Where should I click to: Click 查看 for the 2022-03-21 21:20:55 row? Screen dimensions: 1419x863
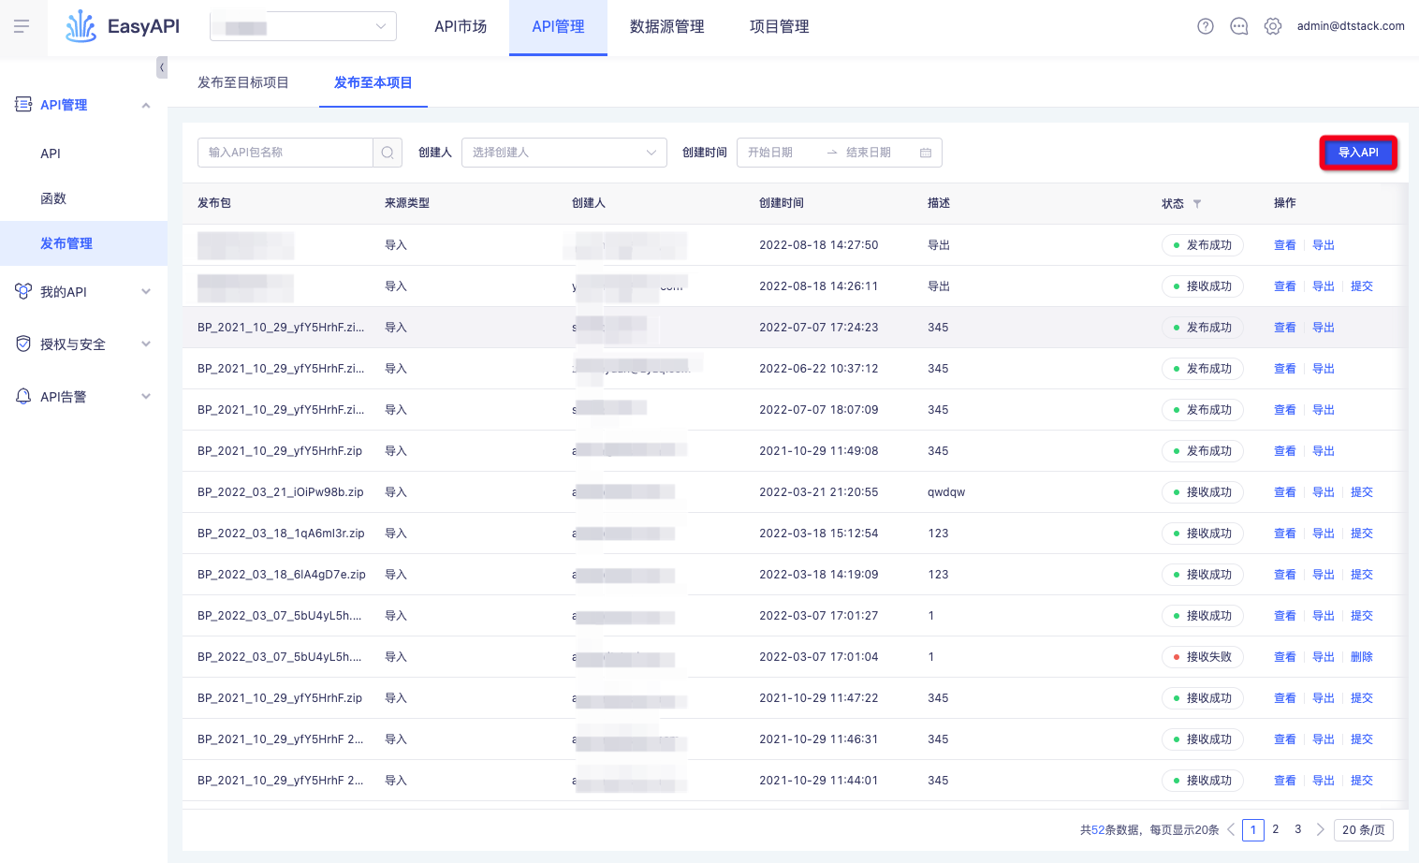click(1285, 492)
